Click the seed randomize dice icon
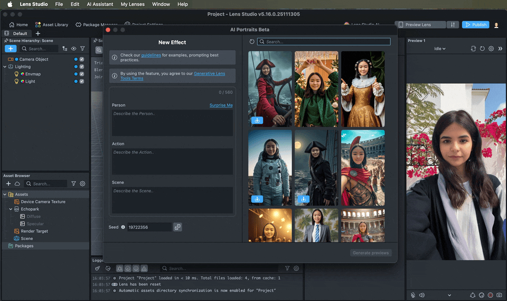Viewport: 507px width, 301px height. 177,227
